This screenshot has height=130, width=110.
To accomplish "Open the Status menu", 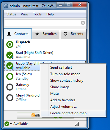I will [11, 14].
